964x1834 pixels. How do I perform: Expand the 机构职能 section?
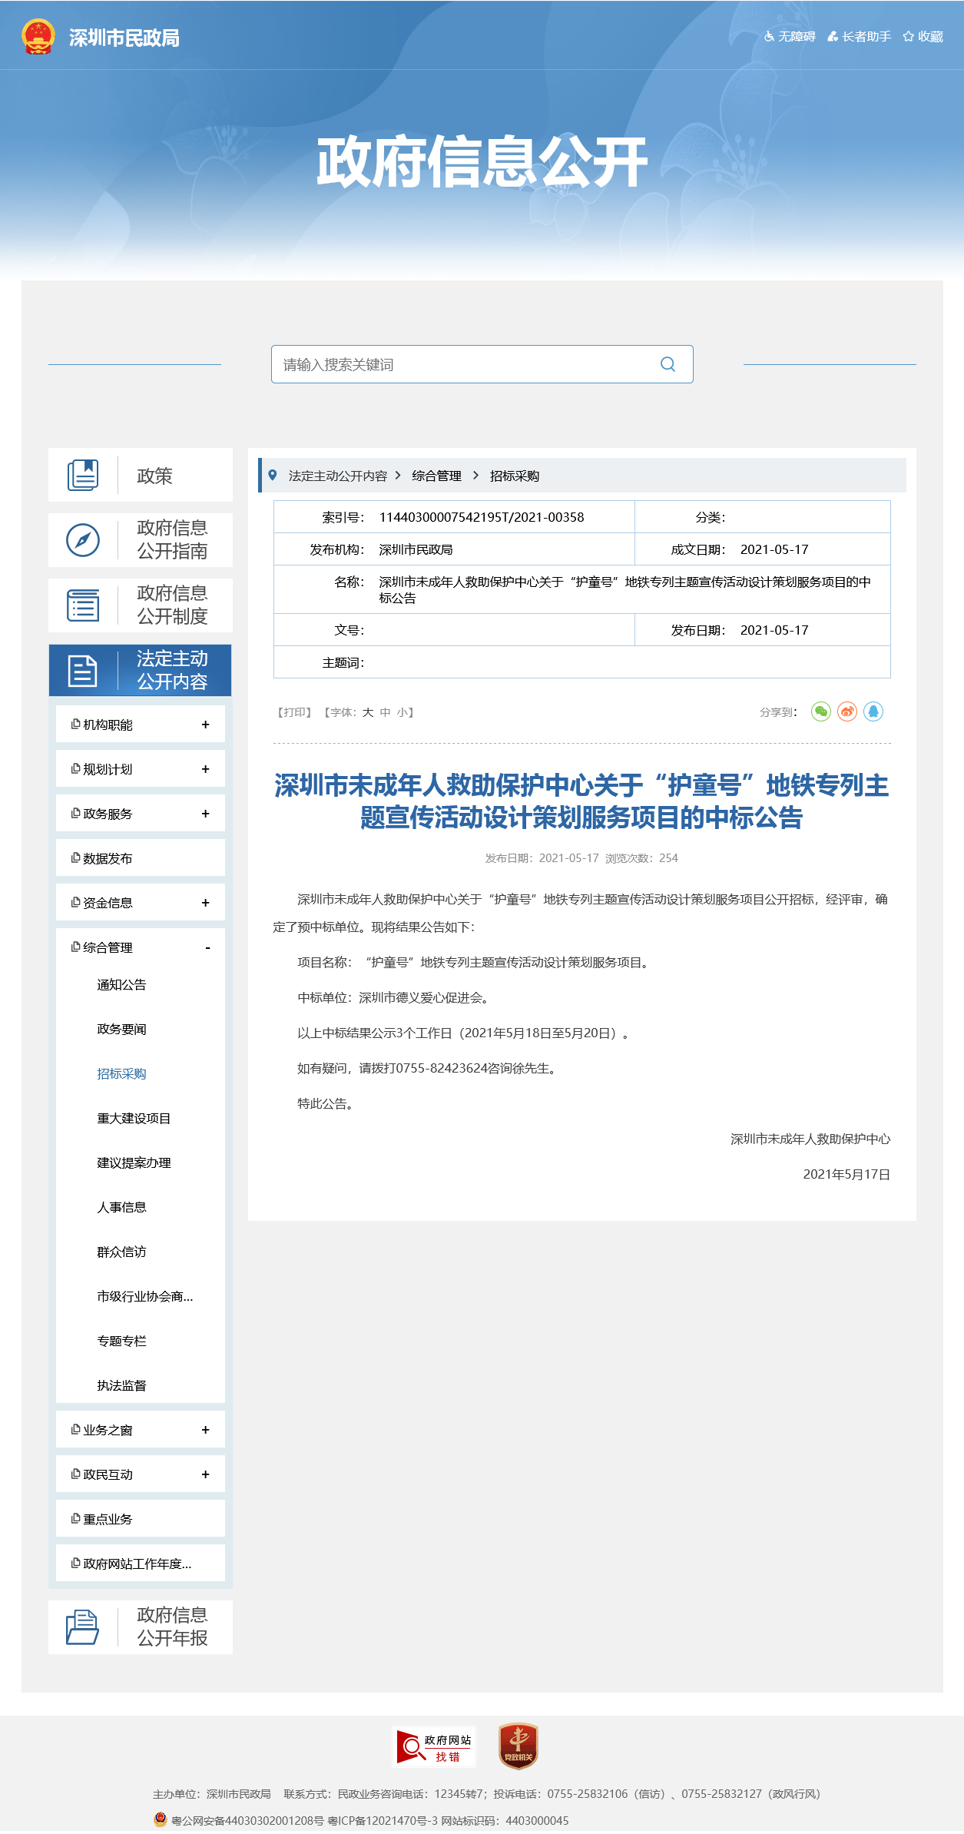click(205, 725)
